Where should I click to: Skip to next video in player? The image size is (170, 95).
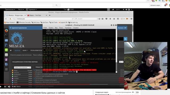pos(5,87)
